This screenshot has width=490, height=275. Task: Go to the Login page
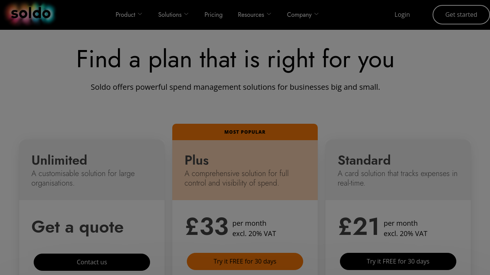402,15
